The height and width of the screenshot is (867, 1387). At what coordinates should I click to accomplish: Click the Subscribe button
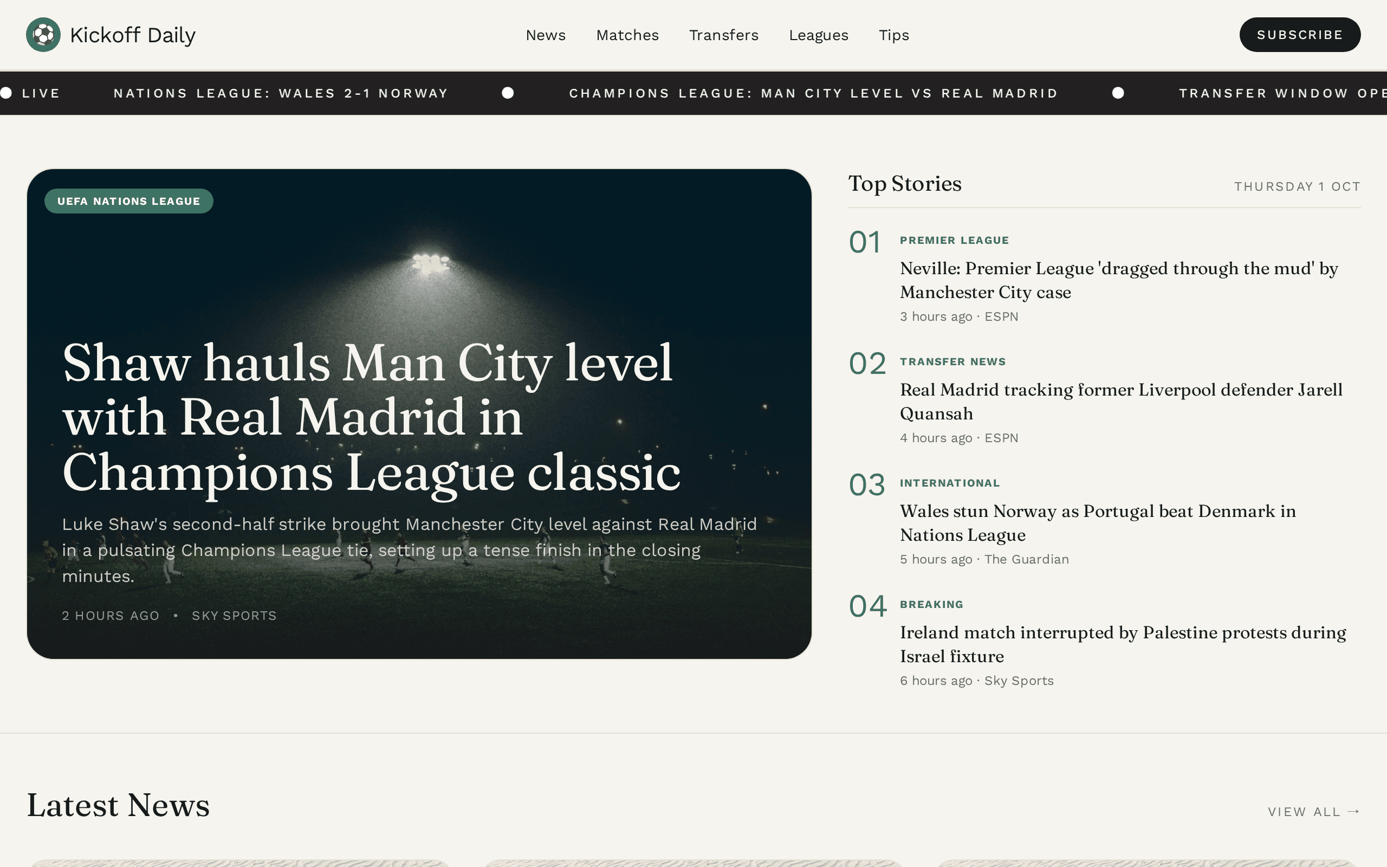click(x=1300, y=34)
